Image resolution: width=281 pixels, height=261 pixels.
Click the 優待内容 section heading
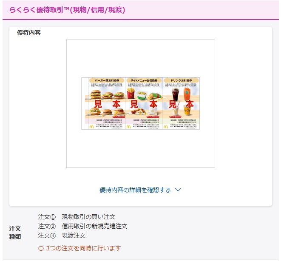29,33
